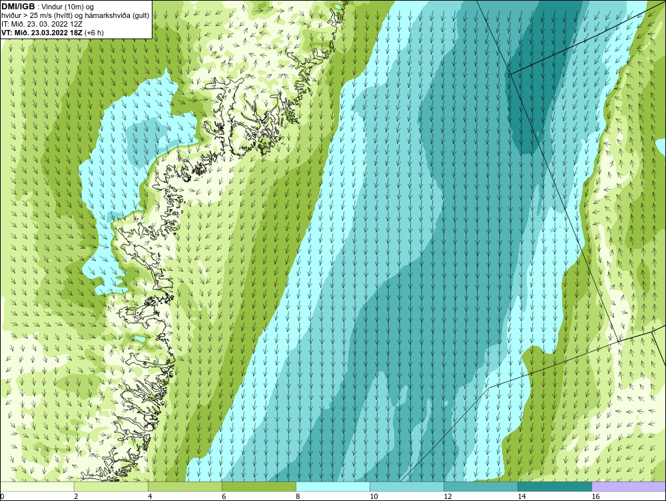Click the 10–12 m/s light teal legend band

tap(407, 486)
